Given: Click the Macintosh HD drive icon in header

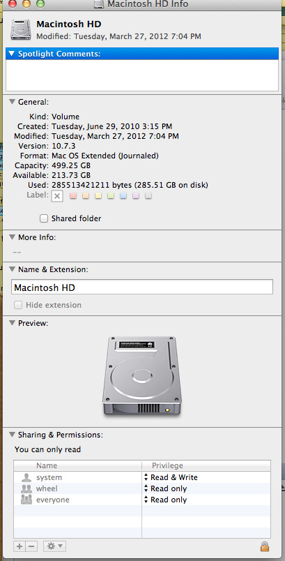Looking at the screenshot, I should tap(21, 29).
